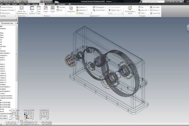Select 'Eixo Saida:1' browser item

[x=4, y=116]
